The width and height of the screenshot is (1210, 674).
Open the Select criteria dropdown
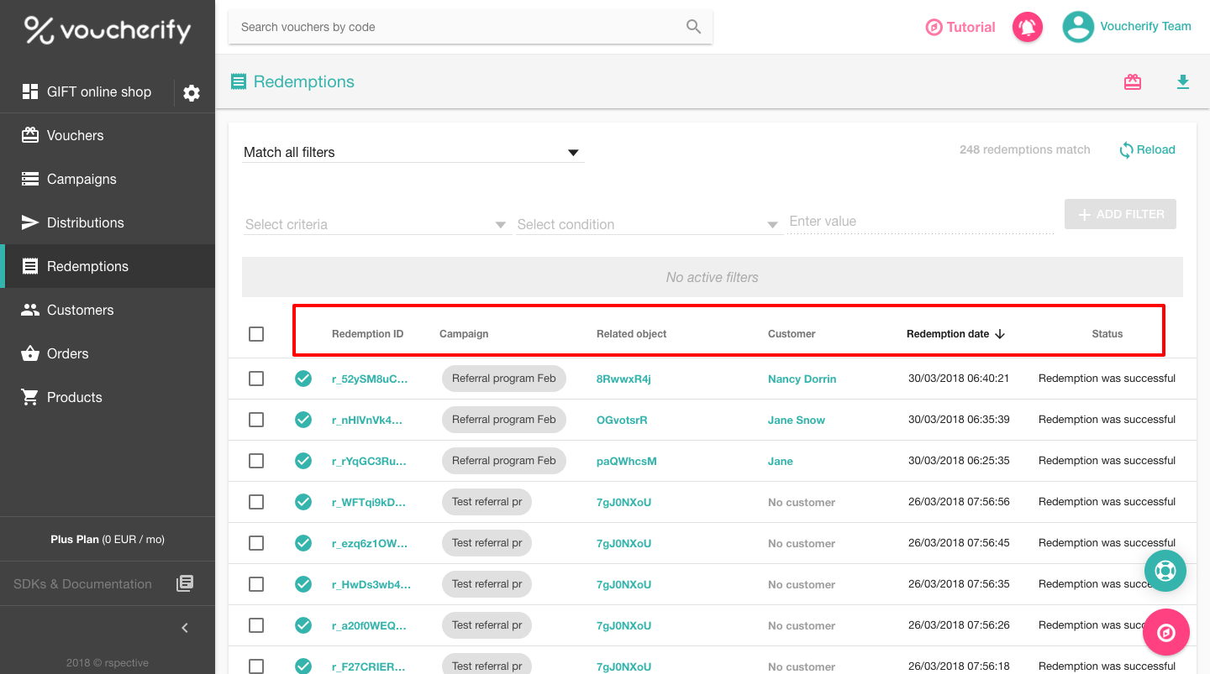(376, 224)
